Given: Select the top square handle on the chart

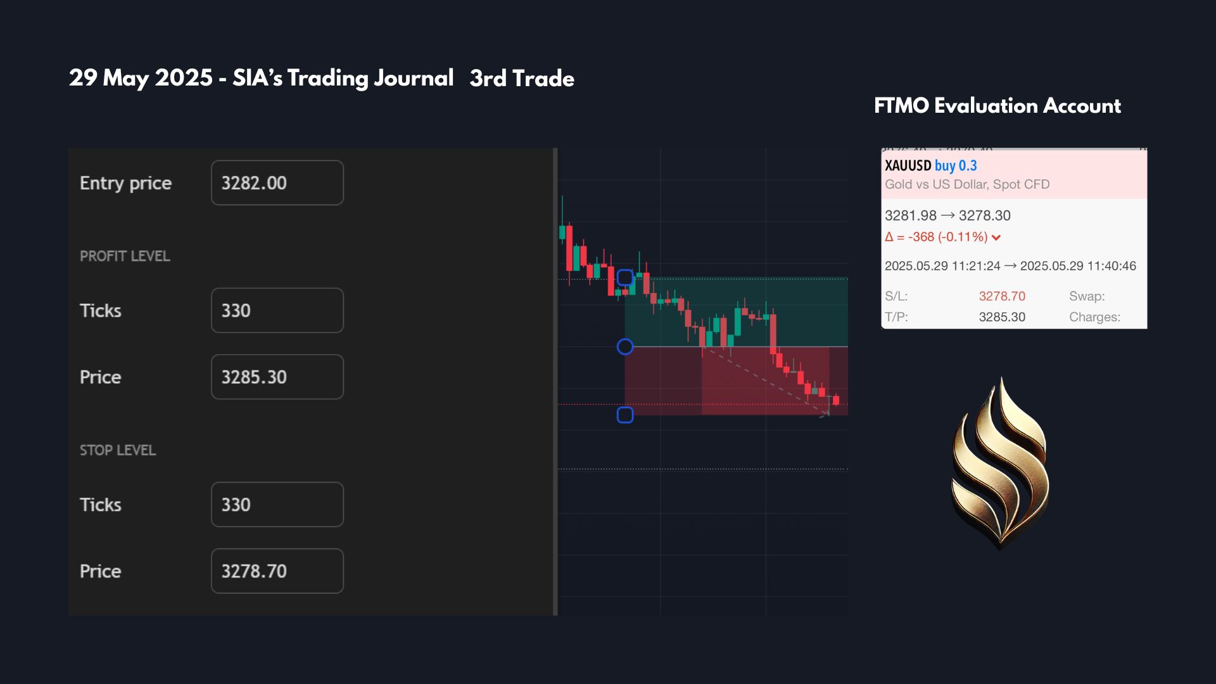Looking at the screenshot, I should (x=624, y=277).
